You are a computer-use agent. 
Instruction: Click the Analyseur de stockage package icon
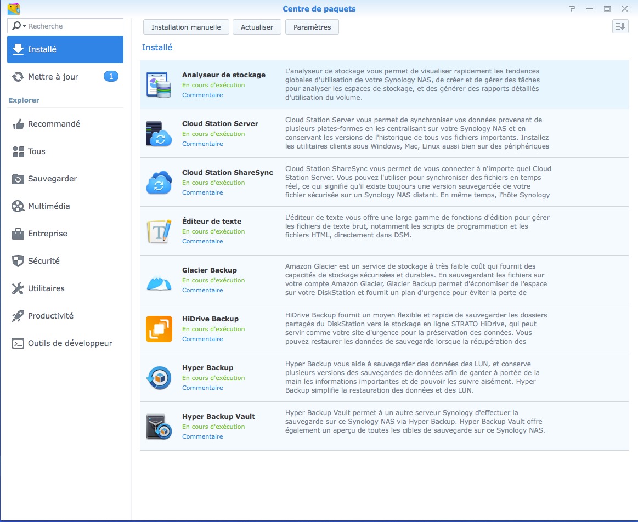pyautogui.click(x=159, y=85)
